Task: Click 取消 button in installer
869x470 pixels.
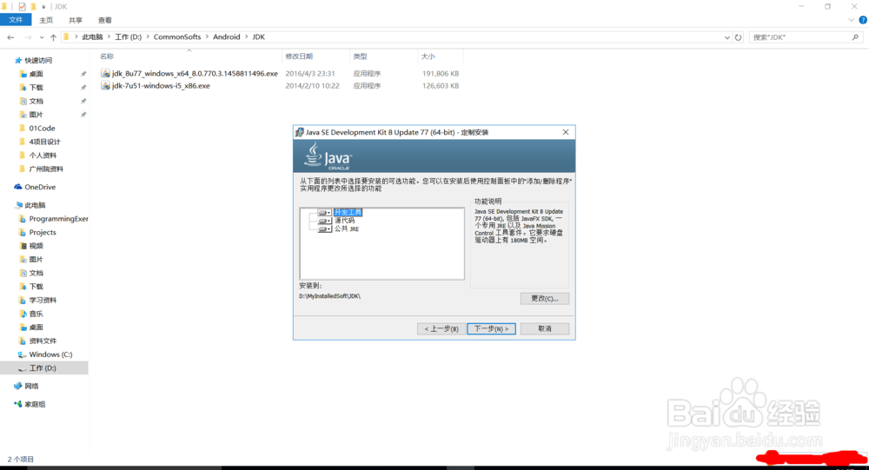Action: click(x=545, y=328)
